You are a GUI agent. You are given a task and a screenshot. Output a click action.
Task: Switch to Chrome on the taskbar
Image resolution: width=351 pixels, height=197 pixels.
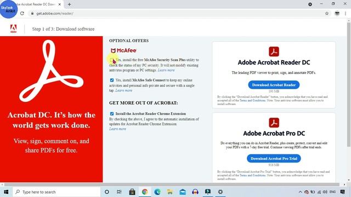click(x=145, y=192)
